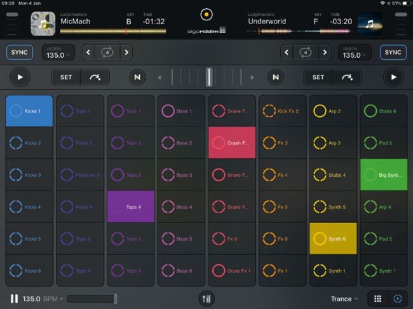413x309 pixels.
Task: Trigger the Big Synth pad
Action: [x=384, y=175]
